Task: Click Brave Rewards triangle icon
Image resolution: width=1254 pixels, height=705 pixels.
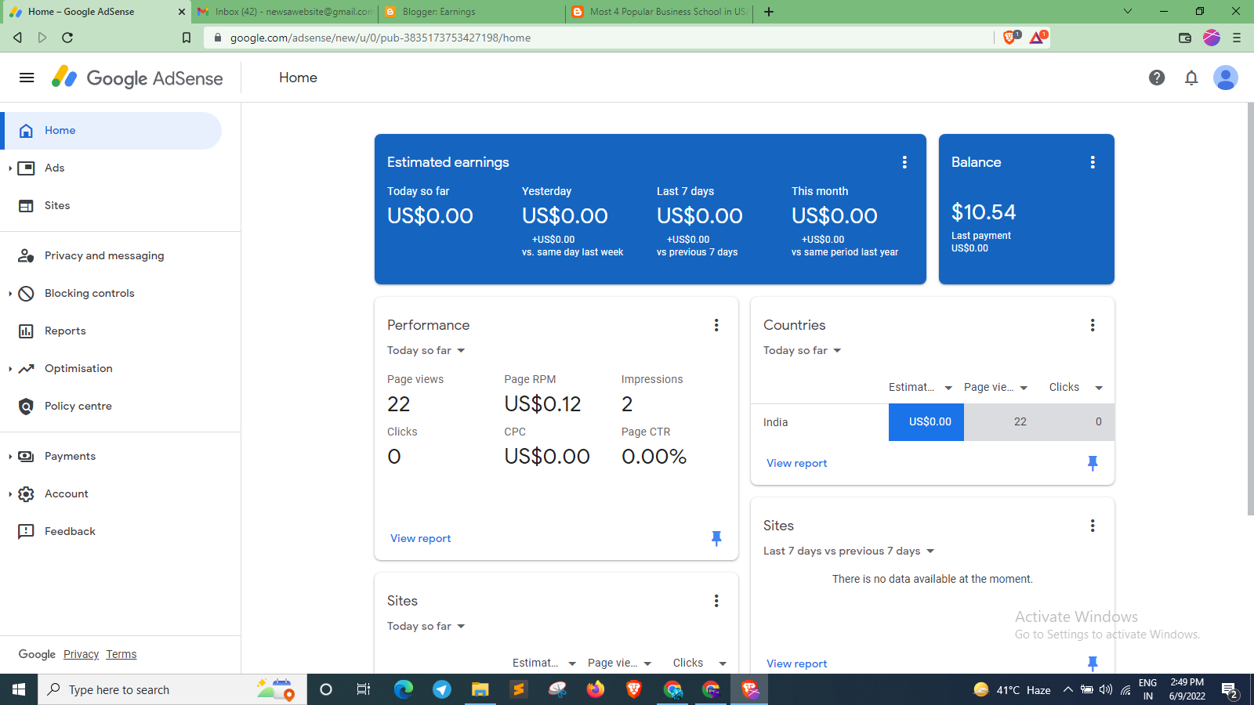Action: [x=1038, y=38]
